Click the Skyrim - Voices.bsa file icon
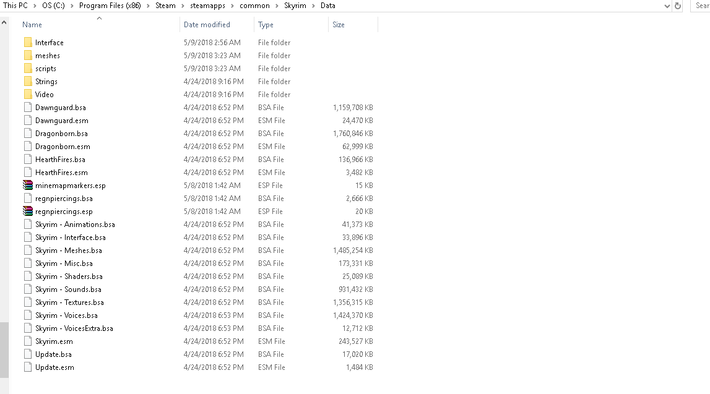 click(x=28, y=315)
